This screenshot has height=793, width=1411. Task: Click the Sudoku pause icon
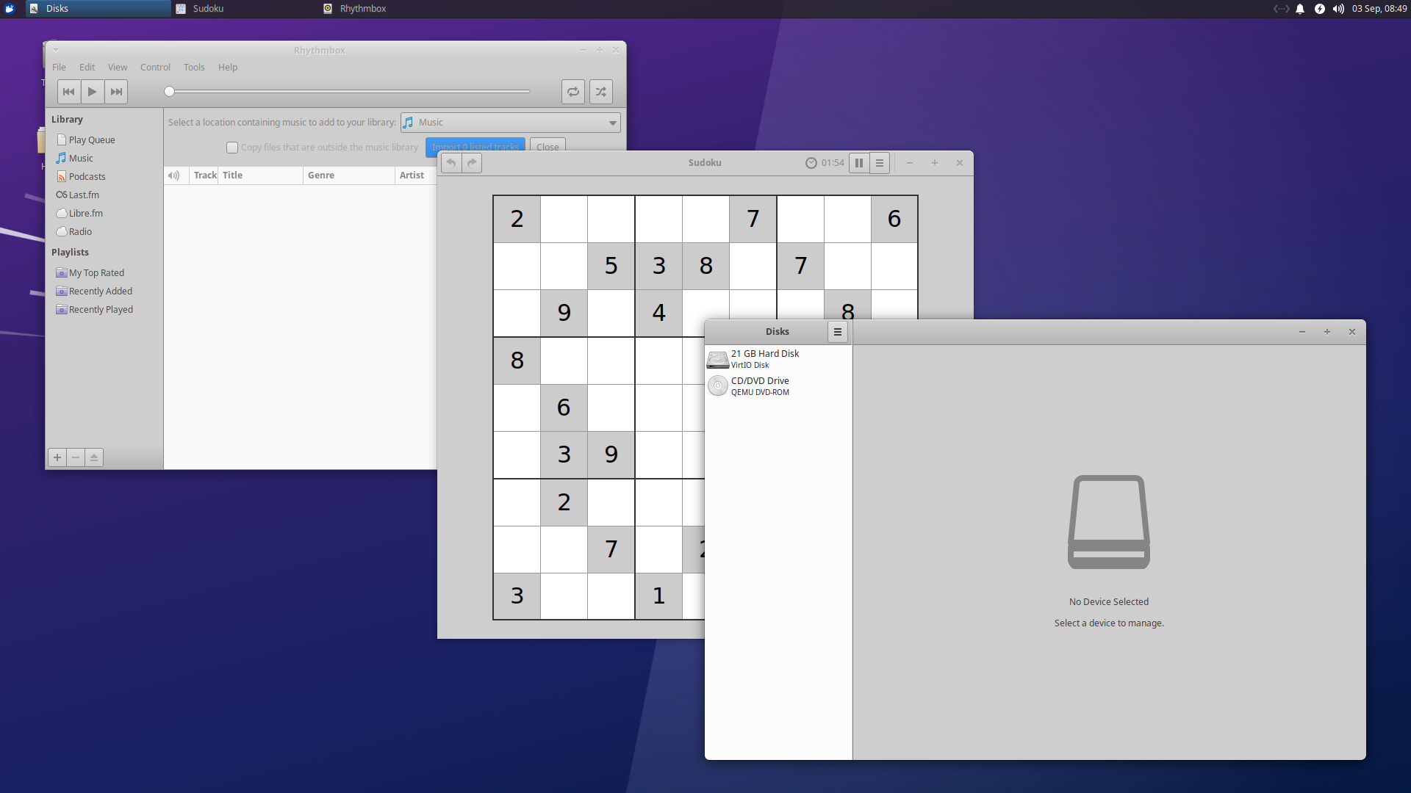[857, 163]
